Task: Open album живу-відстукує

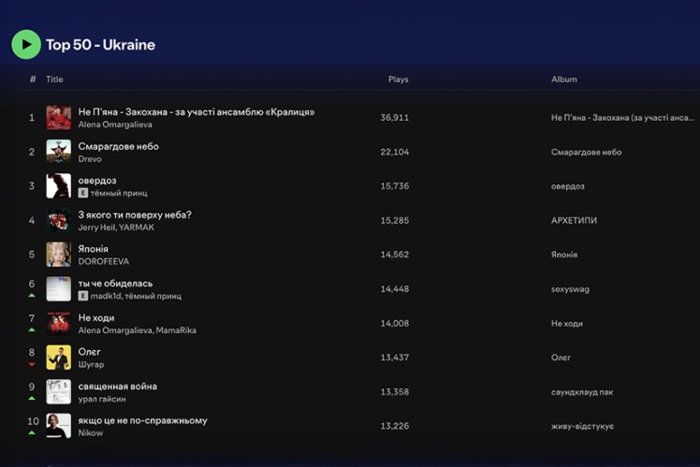Action: click(582, 427)
